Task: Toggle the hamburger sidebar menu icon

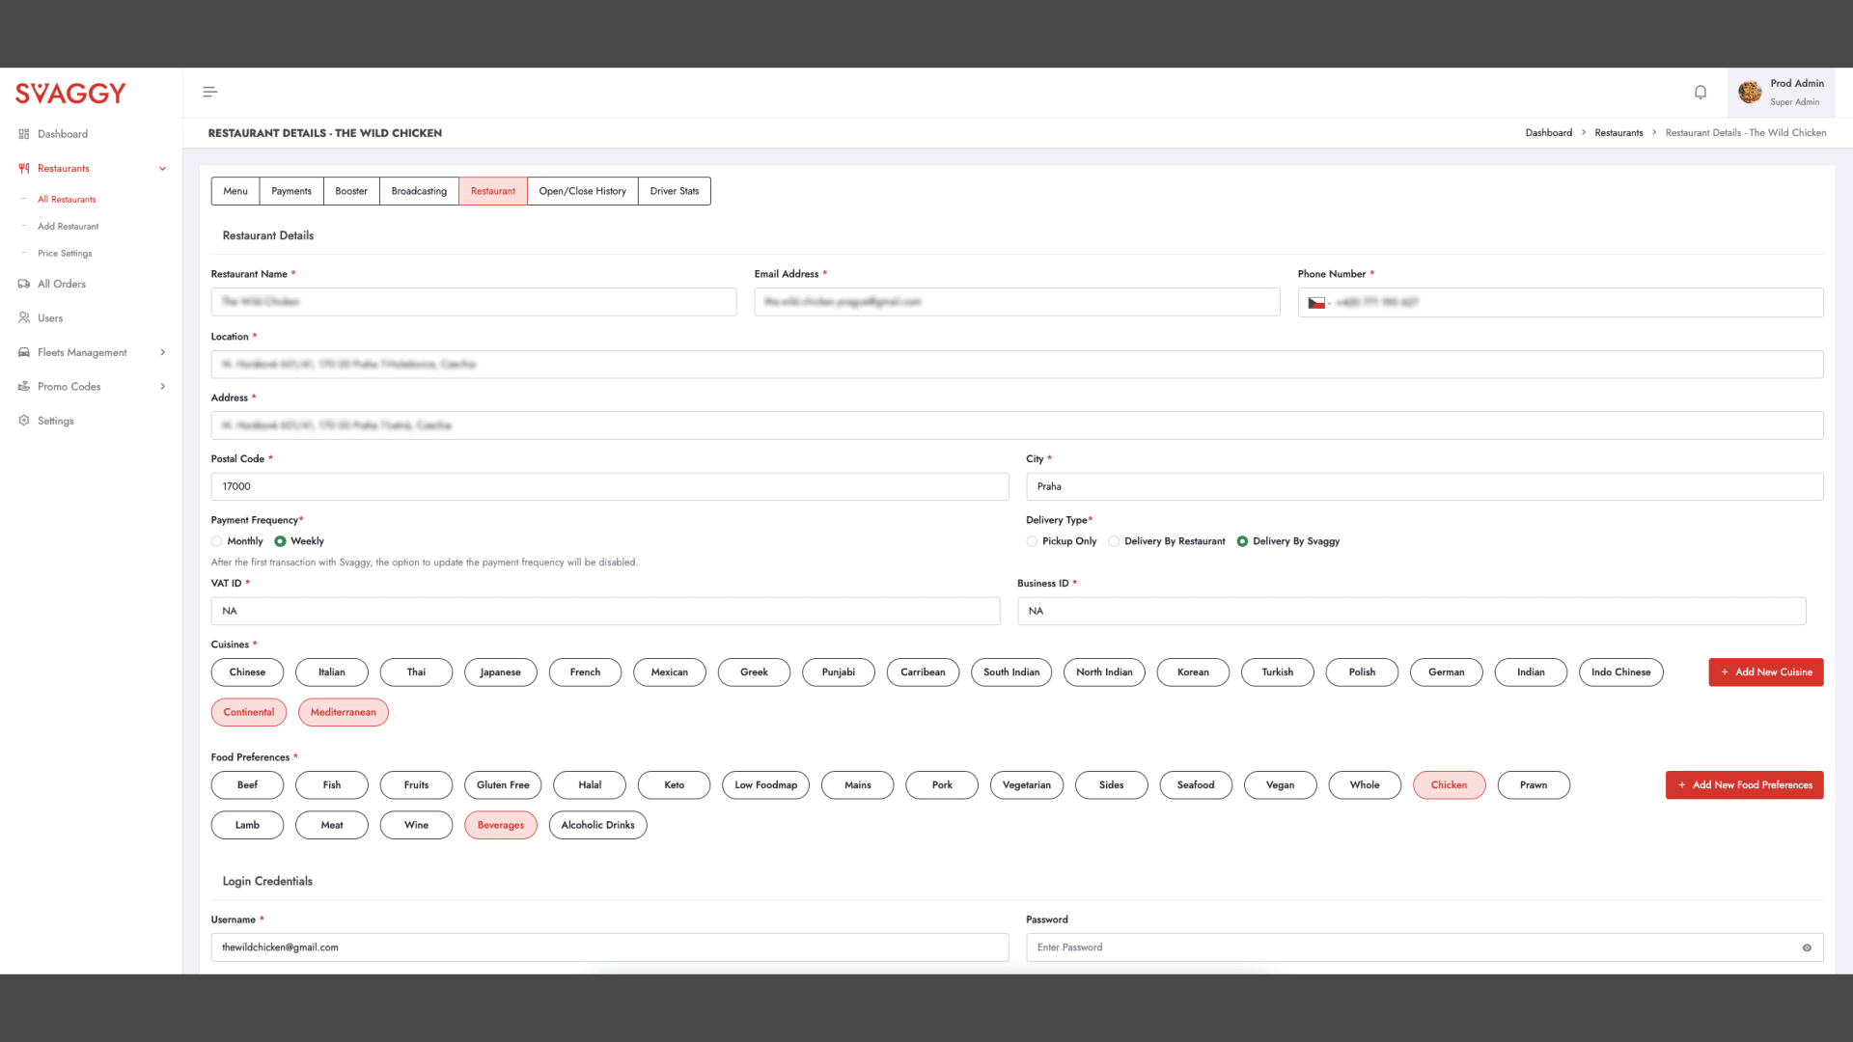Action: pos(209,93)
